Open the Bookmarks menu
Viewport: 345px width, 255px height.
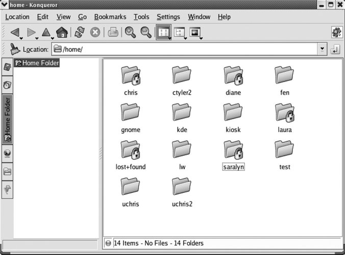tap(110, 17)
